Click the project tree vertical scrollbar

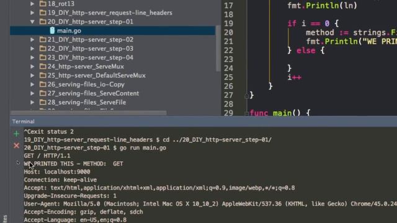(218, 48)
